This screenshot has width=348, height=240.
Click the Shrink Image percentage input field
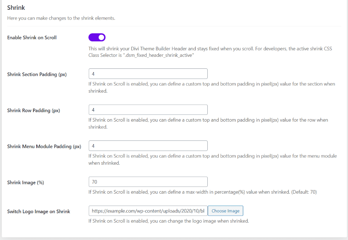tap(148, 182)
